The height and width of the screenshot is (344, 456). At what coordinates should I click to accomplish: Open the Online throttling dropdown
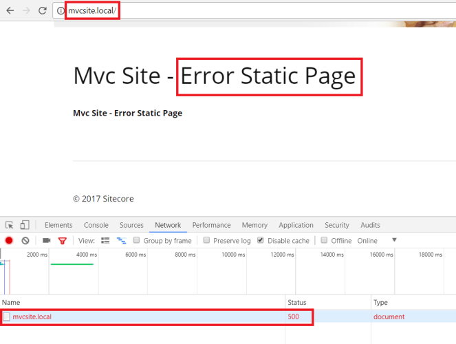[x=394, y=241]
